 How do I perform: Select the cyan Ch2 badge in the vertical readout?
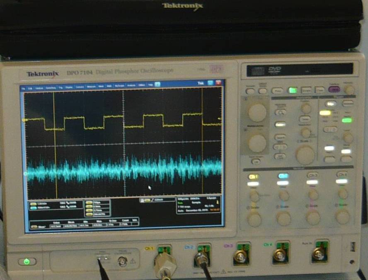tap(33, 208)
